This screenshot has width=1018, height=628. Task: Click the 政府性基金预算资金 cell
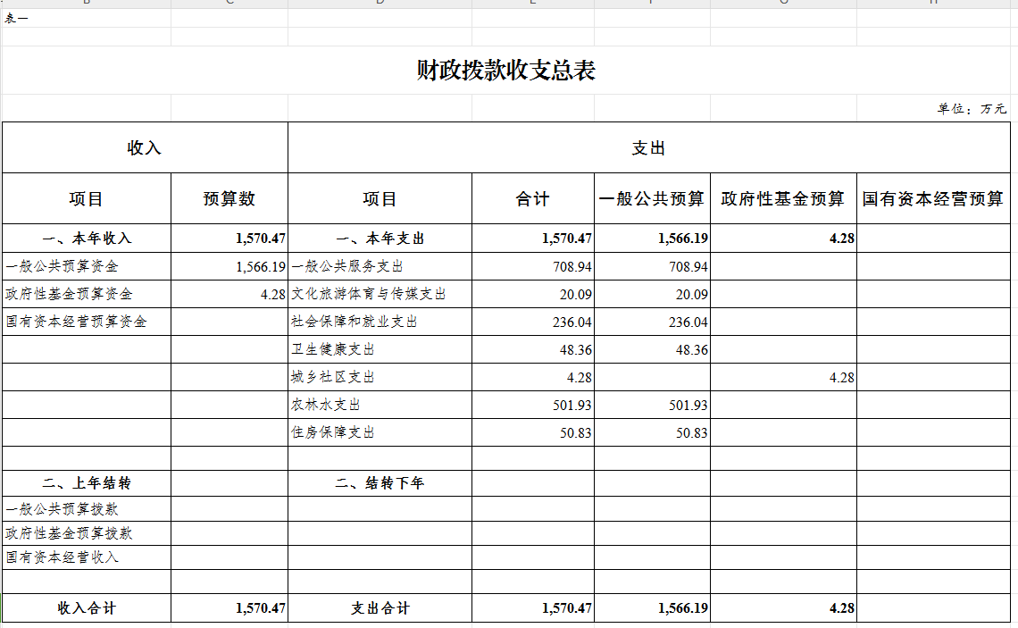coord(87,294)
